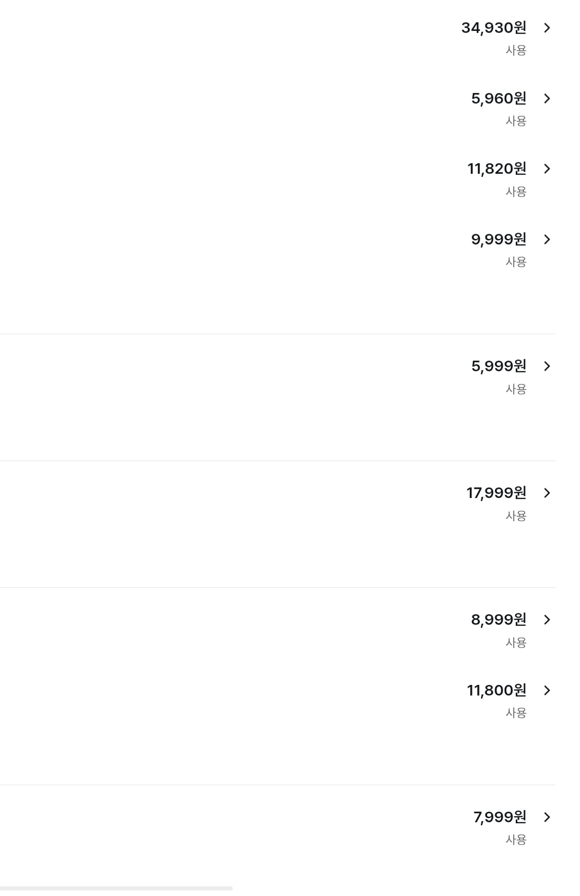Open the 5,999원 transaction

(499, 366)
